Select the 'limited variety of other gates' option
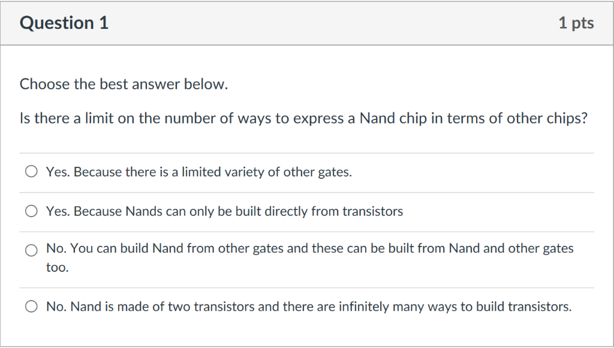614x348 pixels. point(200,172)
